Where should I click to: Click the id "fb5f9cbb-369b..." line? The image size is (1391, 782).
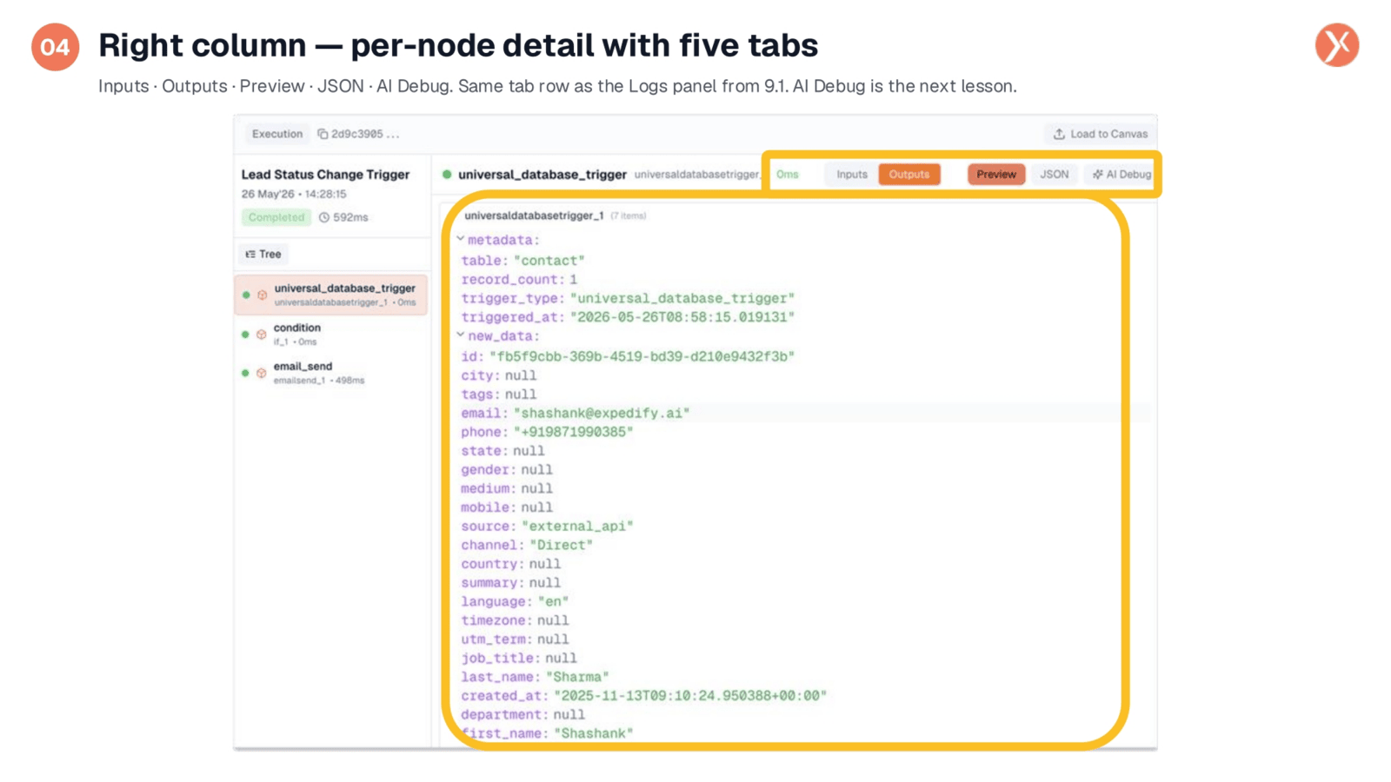point(628,356)
